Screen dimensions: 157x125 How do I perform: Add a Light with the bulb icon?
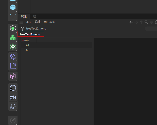tap(13, 106)
